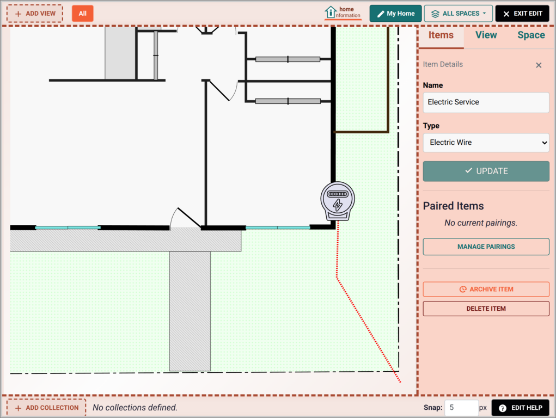This screenshot has width=556, height=418.
Task: Click the Name field with Electric Service
Action: click(x=486, y=102)
